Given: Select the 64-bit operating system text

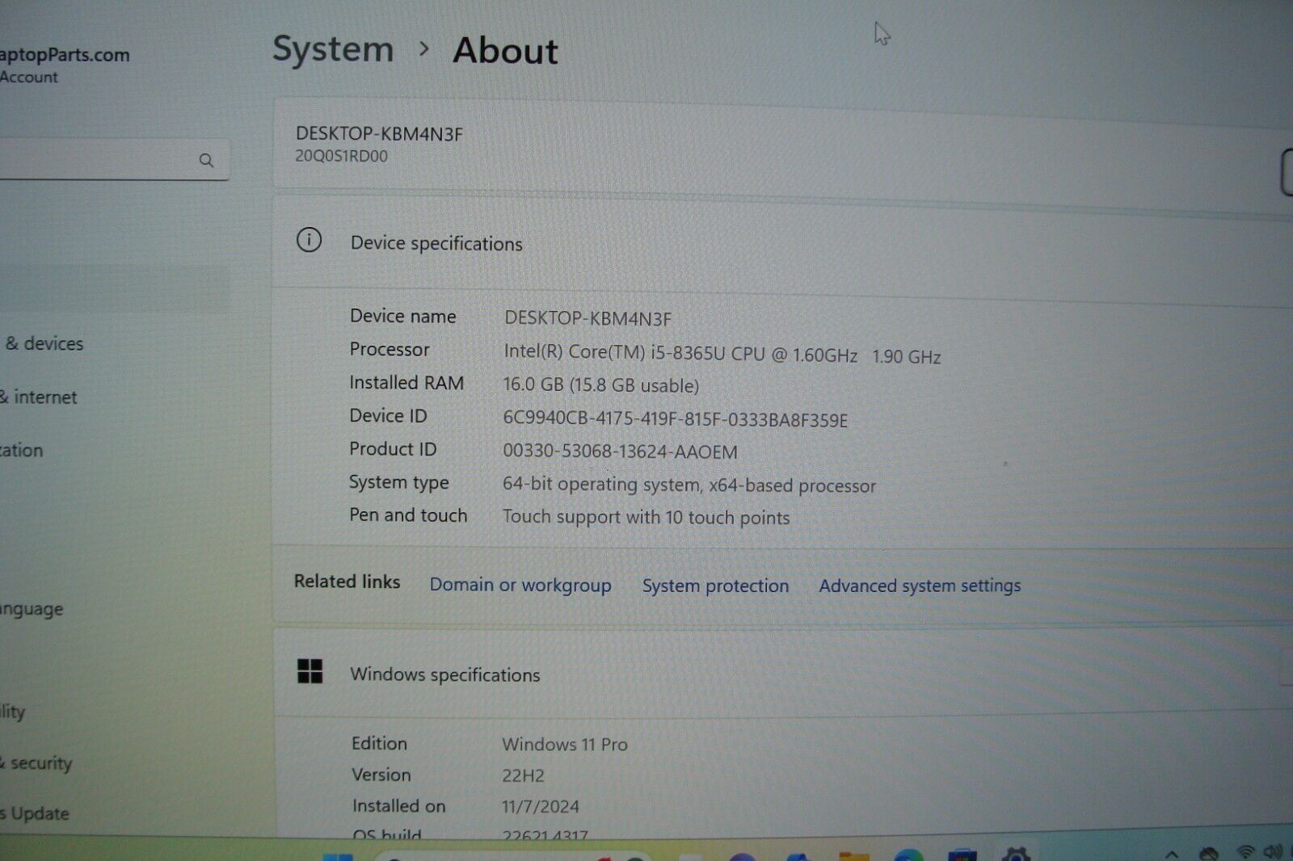Looking at the screenshot, I should click(x=689, y=485).
